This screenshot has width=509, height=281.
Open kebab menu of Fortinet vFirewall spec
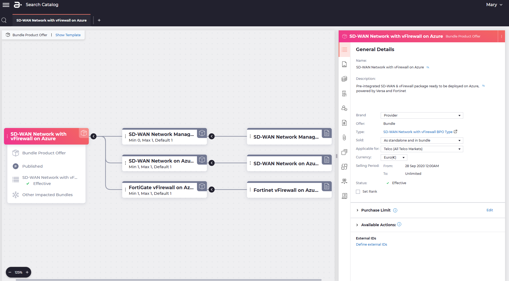pyautogui.click(x=250, y=189)
